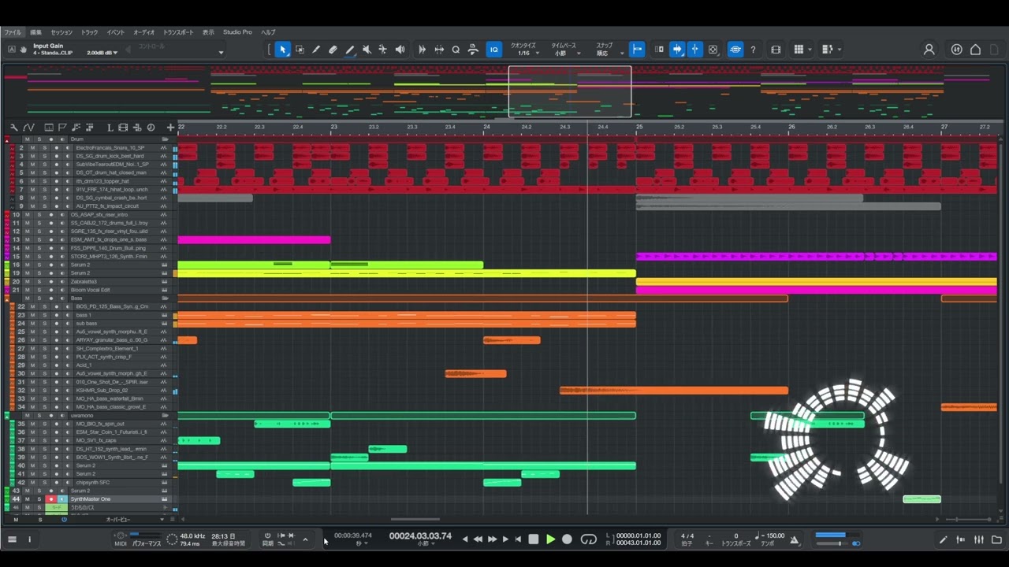Click the オーバービュー button
Screen dimensions: 1009x567
pos(118,520)
